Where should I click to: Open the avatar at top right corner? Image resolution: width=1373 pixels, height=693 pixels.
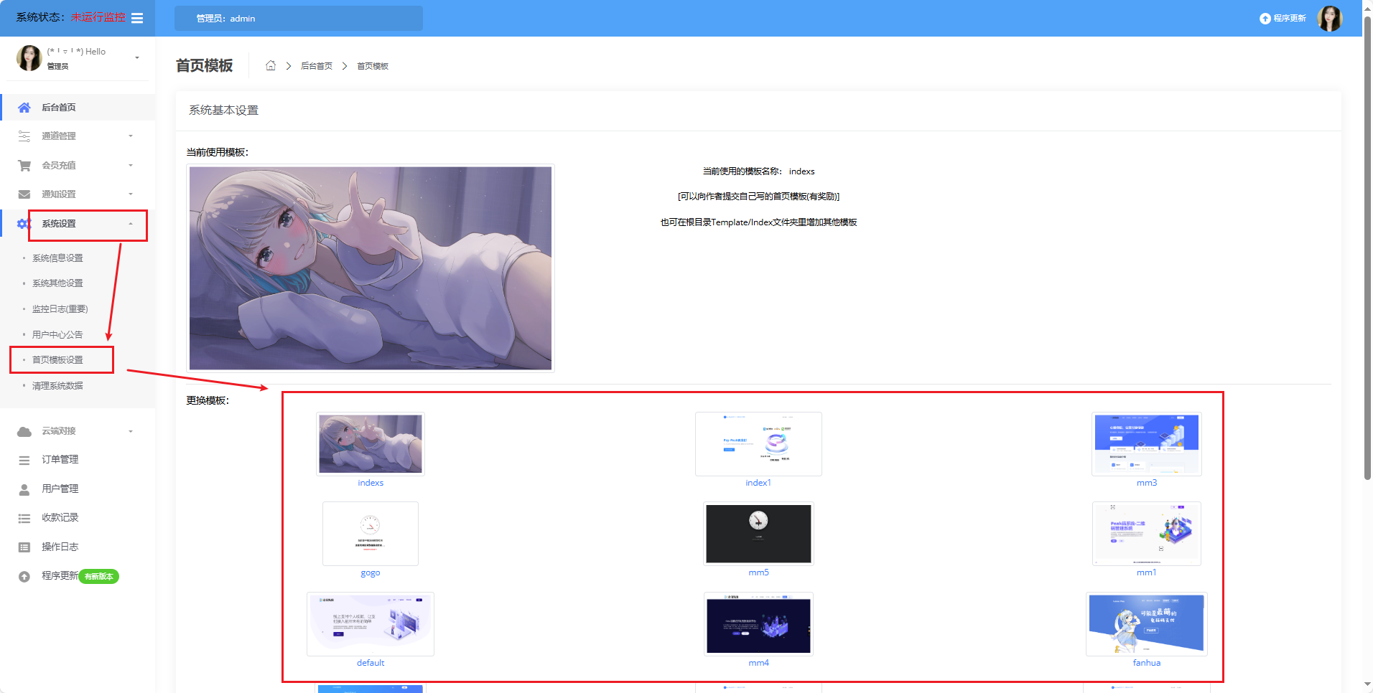[1329, 19]
